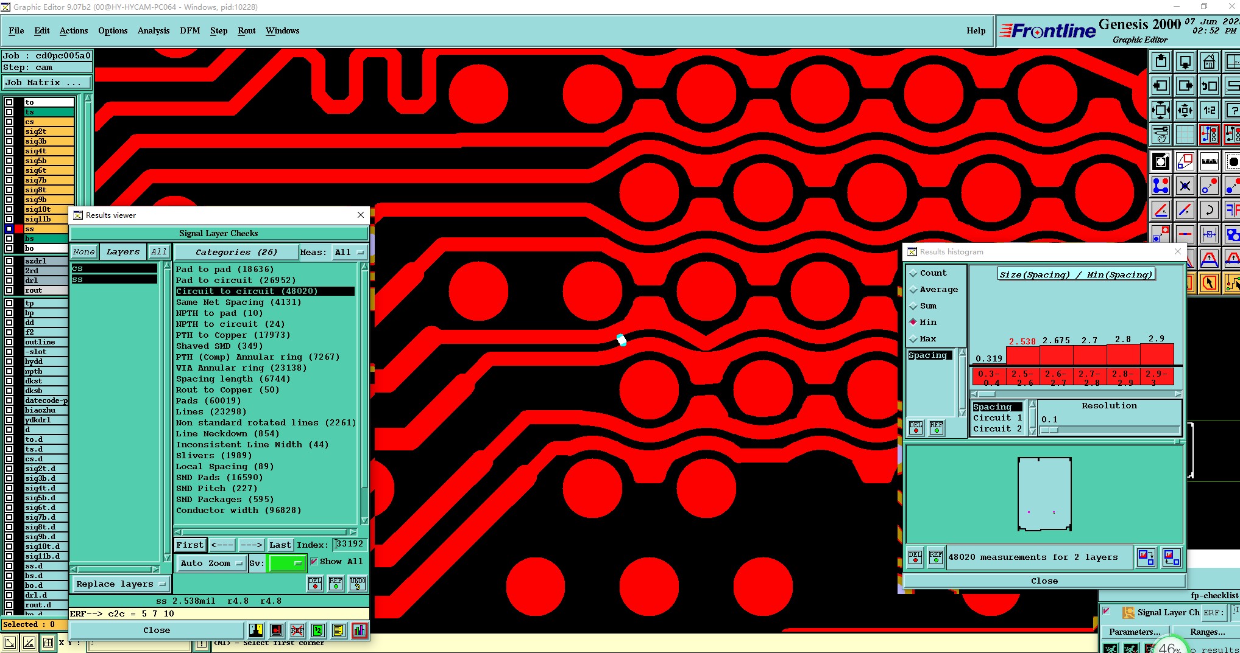Click the First result button
This screenshot has height=653, width=1240.
click(190, 545)
